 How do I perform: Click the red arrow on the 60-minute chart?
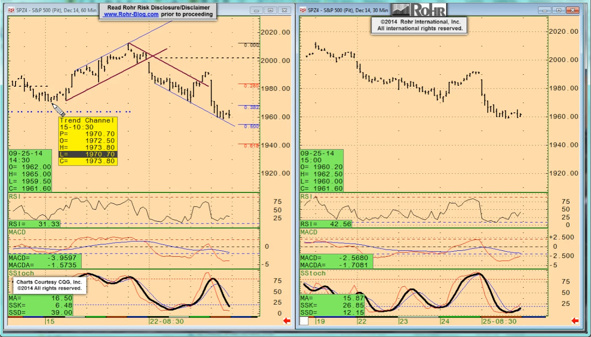tap(287, 321)
